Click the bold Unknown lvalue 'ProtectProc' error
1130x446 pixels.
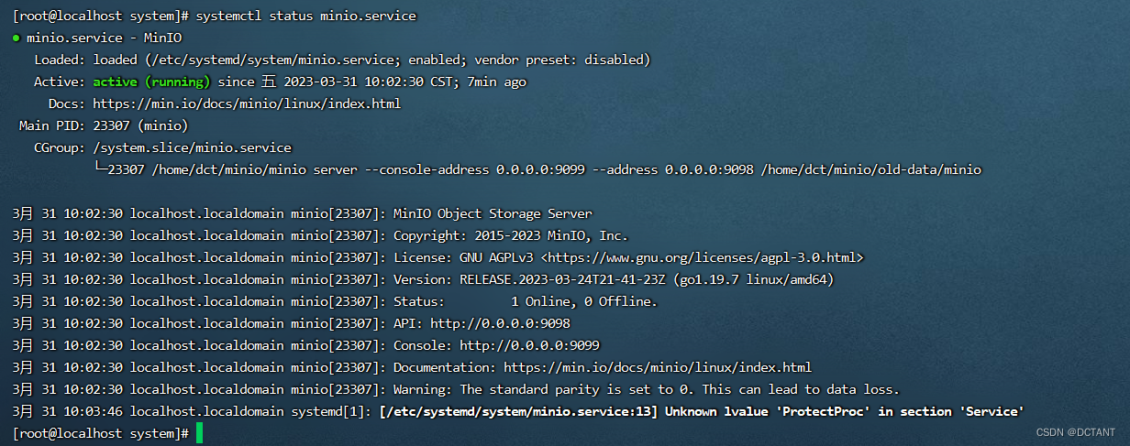coord(702,411)
